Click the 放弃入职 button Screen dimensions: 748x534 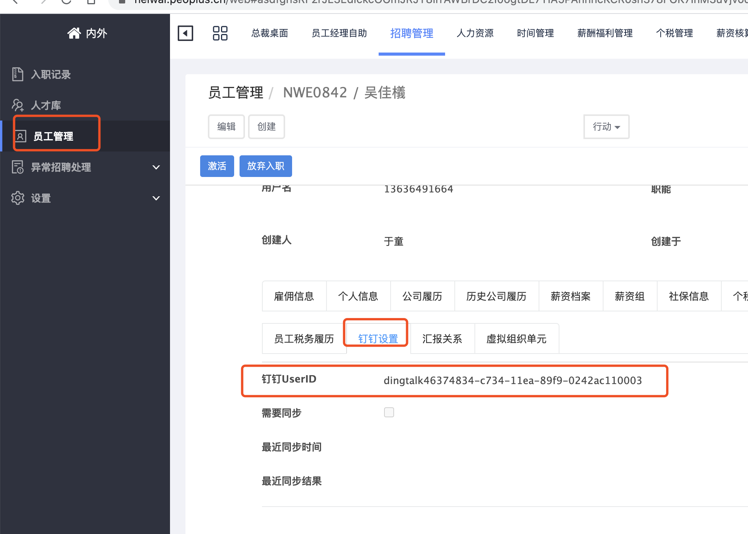click(x=265, y=166)
